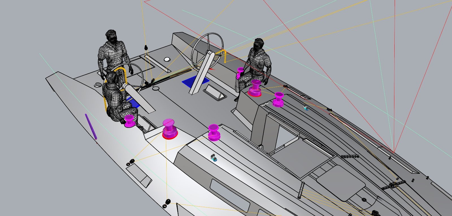Select the magenta winch on left cabin top
Screen dimensions: 452x216
click(x=214, y=132)
